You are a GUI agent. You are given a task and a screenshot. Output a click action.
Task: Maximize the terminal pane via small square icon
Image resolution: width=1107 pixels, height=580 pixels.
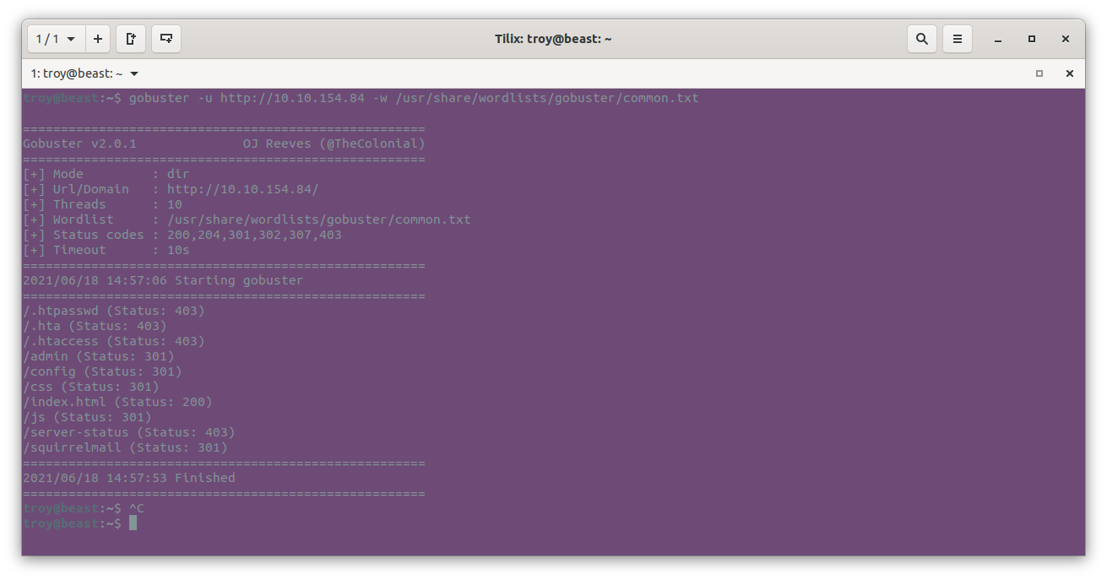(x=1039, y=73)
